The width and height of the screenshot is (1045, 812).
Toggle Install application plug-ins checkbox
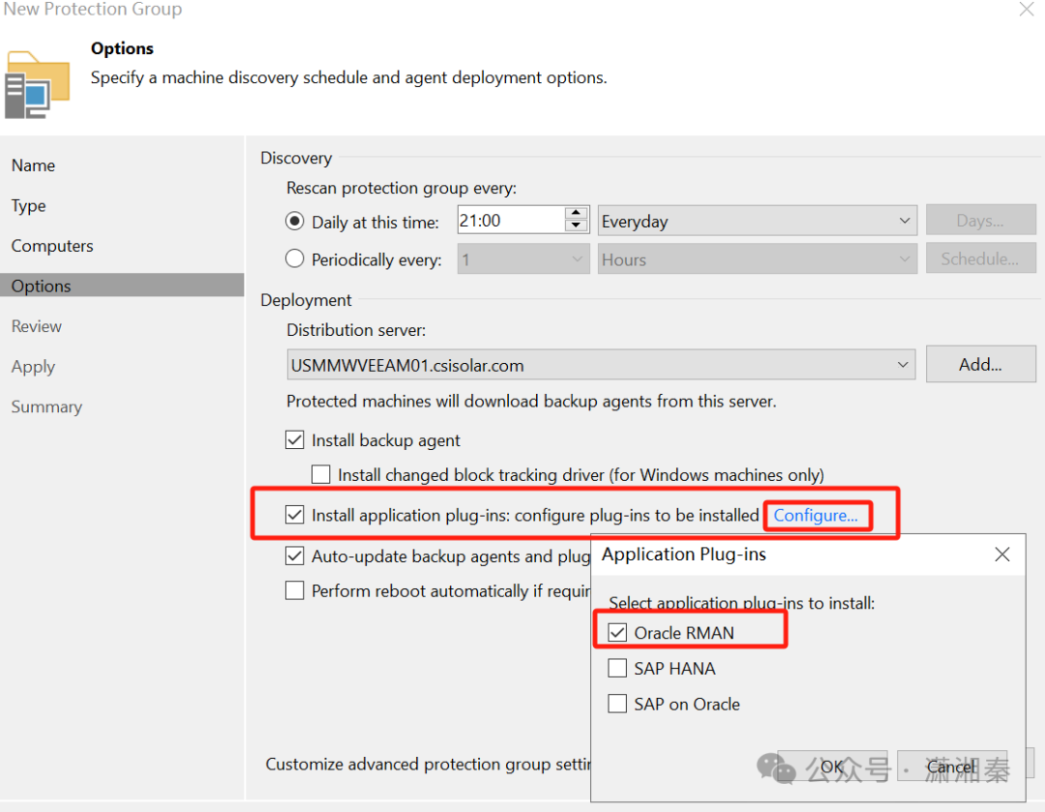click(294, 515)
